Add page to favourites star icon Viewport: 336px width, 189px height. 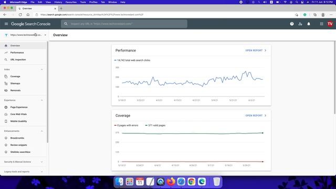(x=297, y=15)
